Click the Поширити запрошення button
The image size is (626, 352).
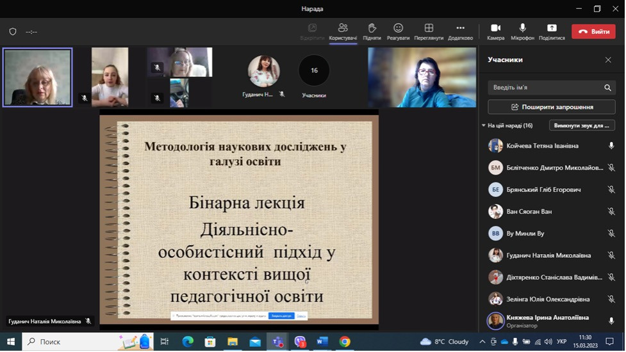551,107
